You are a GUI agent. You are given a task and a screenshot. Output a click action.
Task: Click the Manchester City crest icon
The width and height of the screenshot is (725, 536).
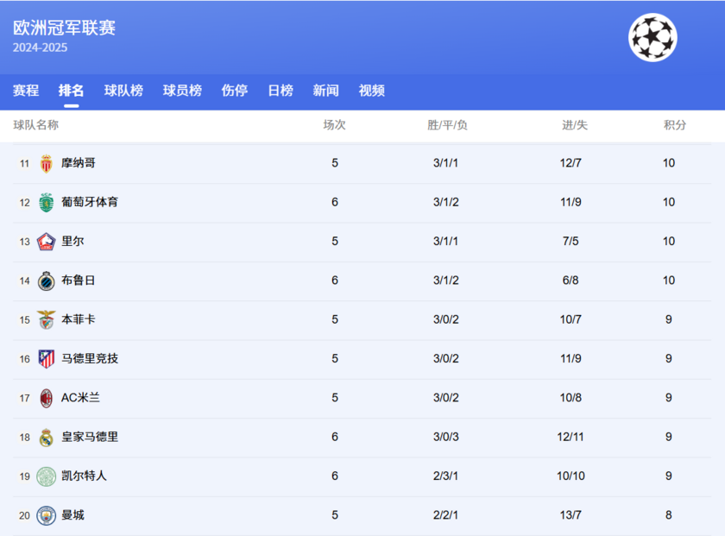coord(47,515)
